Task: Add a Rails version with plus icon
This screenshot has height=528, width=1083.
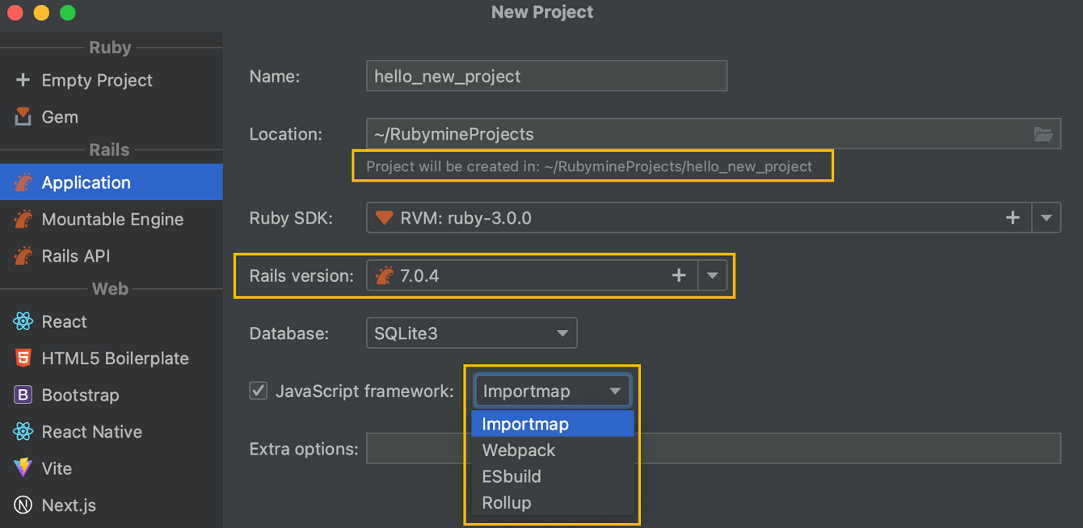Action: point(679,275)
